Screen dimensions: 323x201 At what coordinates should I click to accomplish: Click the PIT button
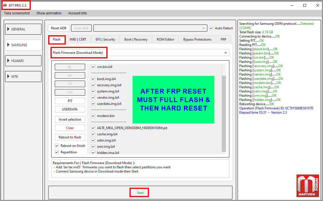(70, 101)
